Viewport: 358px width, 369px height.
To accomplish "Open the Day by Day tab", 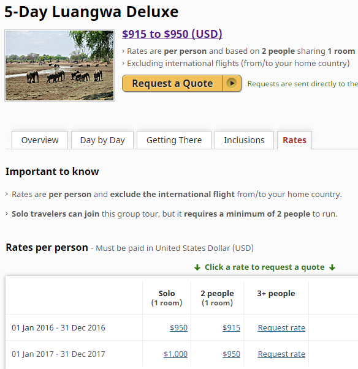I will pyautogui.click(x=102, y=140).
